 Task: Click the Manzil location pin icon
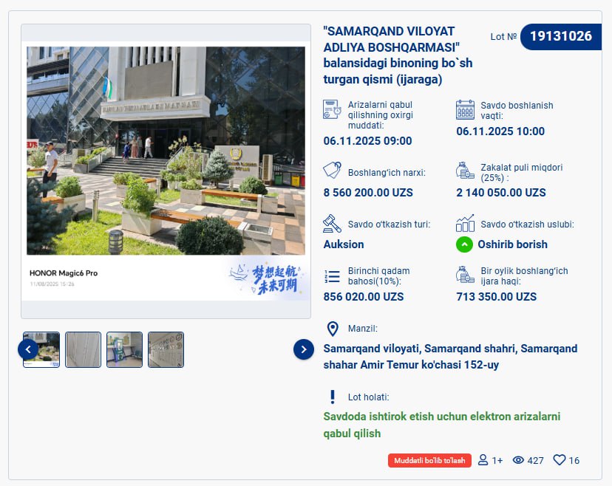(333, 329)
